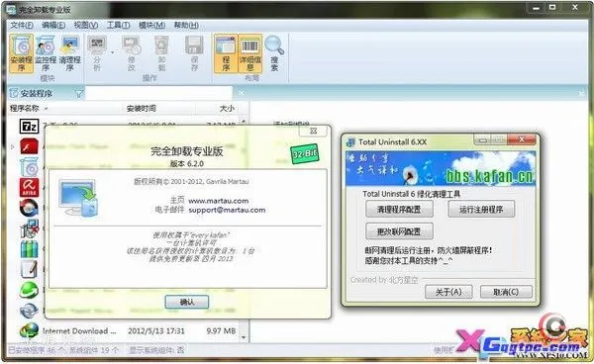The image size is (594, 364).
Task: Select the green books icon in list
Action: pos(29,249)
